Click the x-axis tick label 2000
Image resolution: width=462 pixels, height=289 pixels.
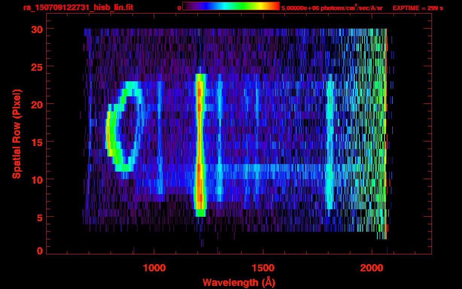[372, 268]
